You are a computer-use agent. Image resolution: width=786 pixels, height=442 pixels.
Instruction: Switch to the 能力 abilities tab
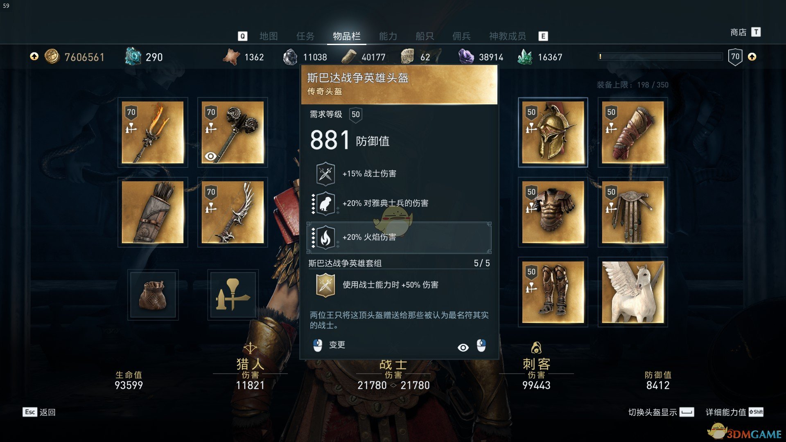[x=388, y=36]
